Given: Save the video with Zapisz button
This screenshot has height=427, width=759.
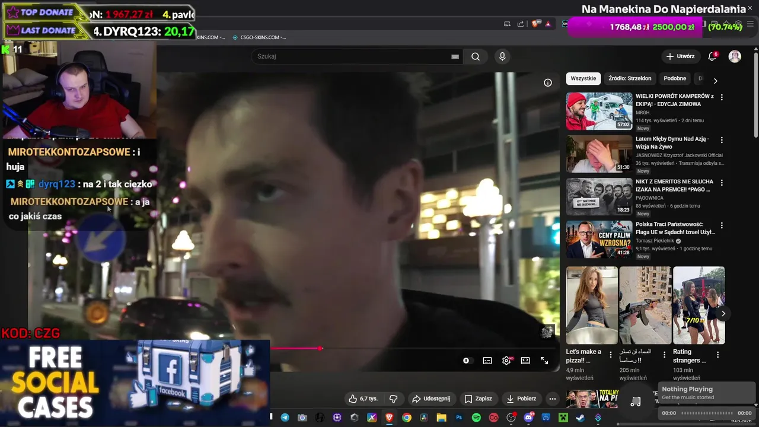Looking at the screenshot, I should (x=478, y=399).
